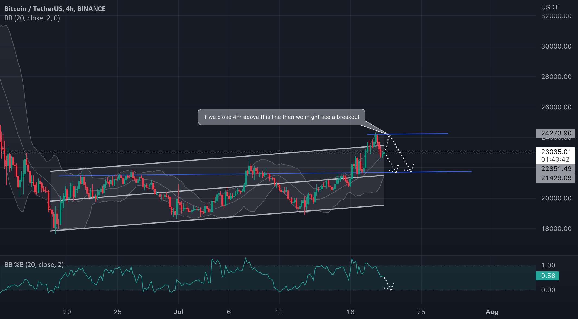Click the Aug date label on time axis

point(492,312)
